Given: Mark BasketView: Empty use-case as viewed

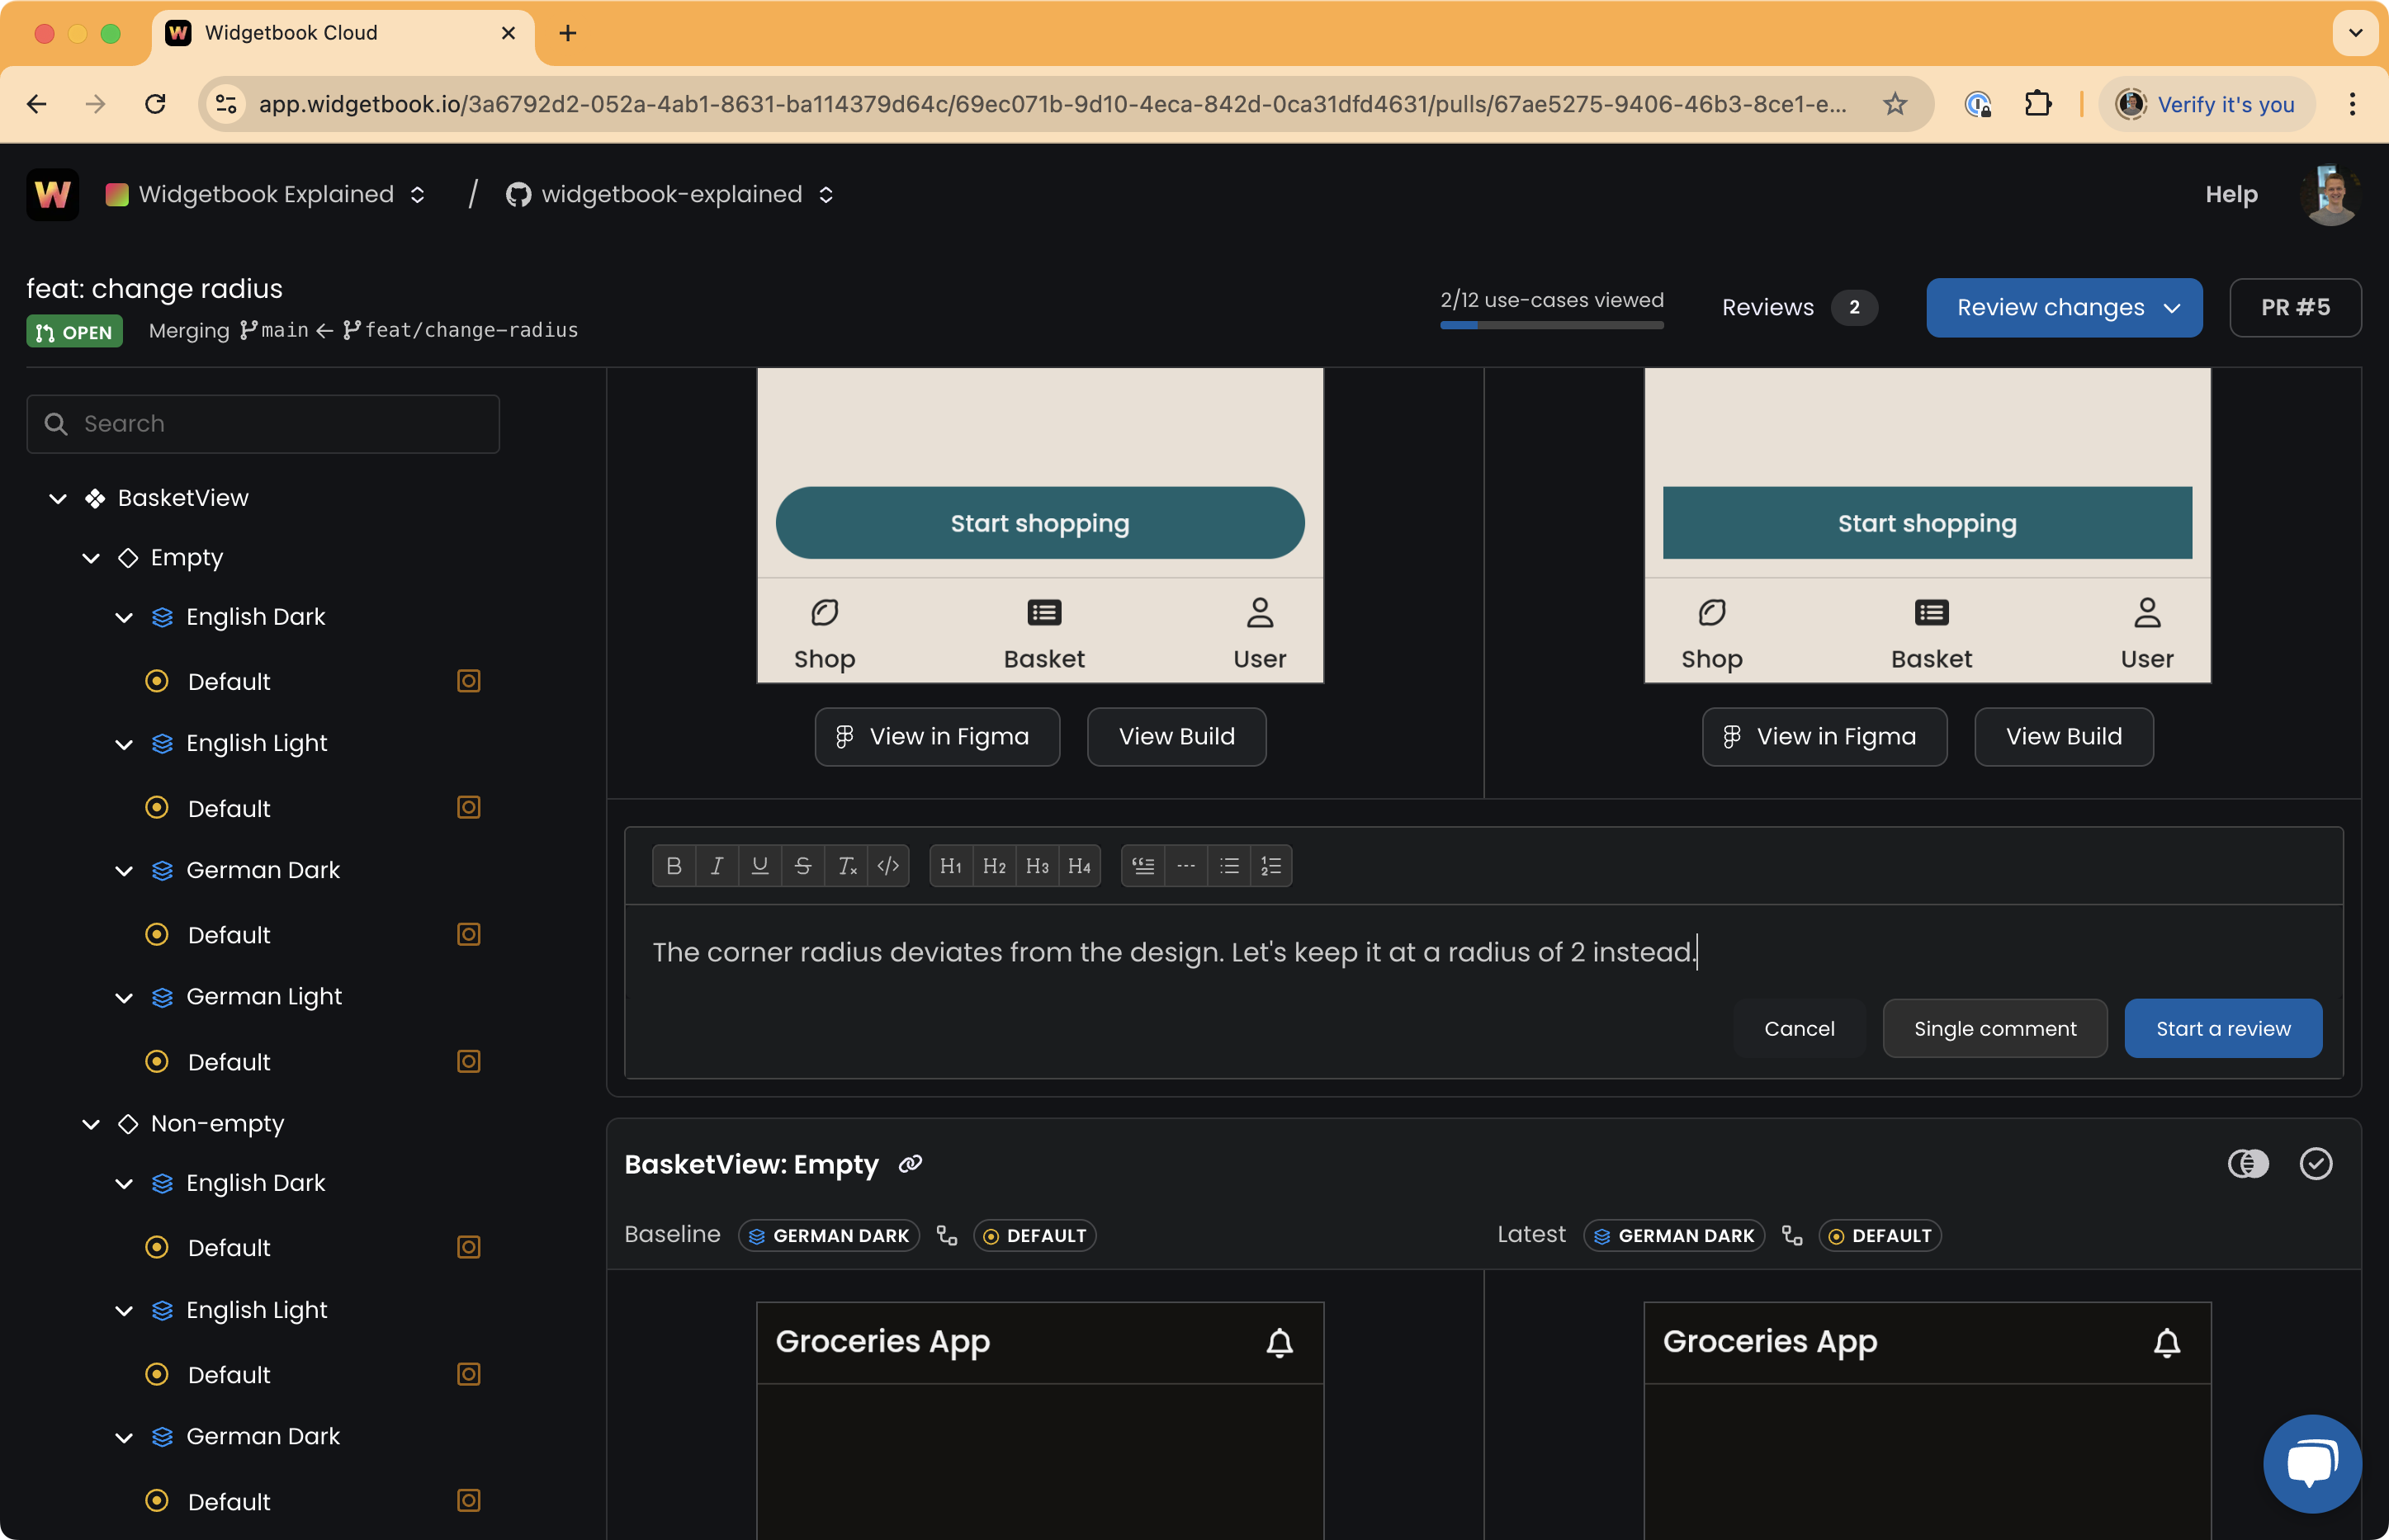Looking at the screenshot, I should pyautogui.click(x=2316, y=1164).
